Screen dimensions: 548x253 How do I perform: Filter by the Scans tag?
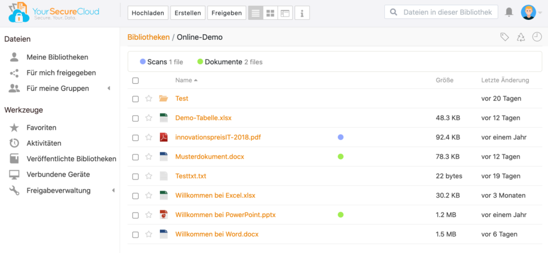point(161,62)
